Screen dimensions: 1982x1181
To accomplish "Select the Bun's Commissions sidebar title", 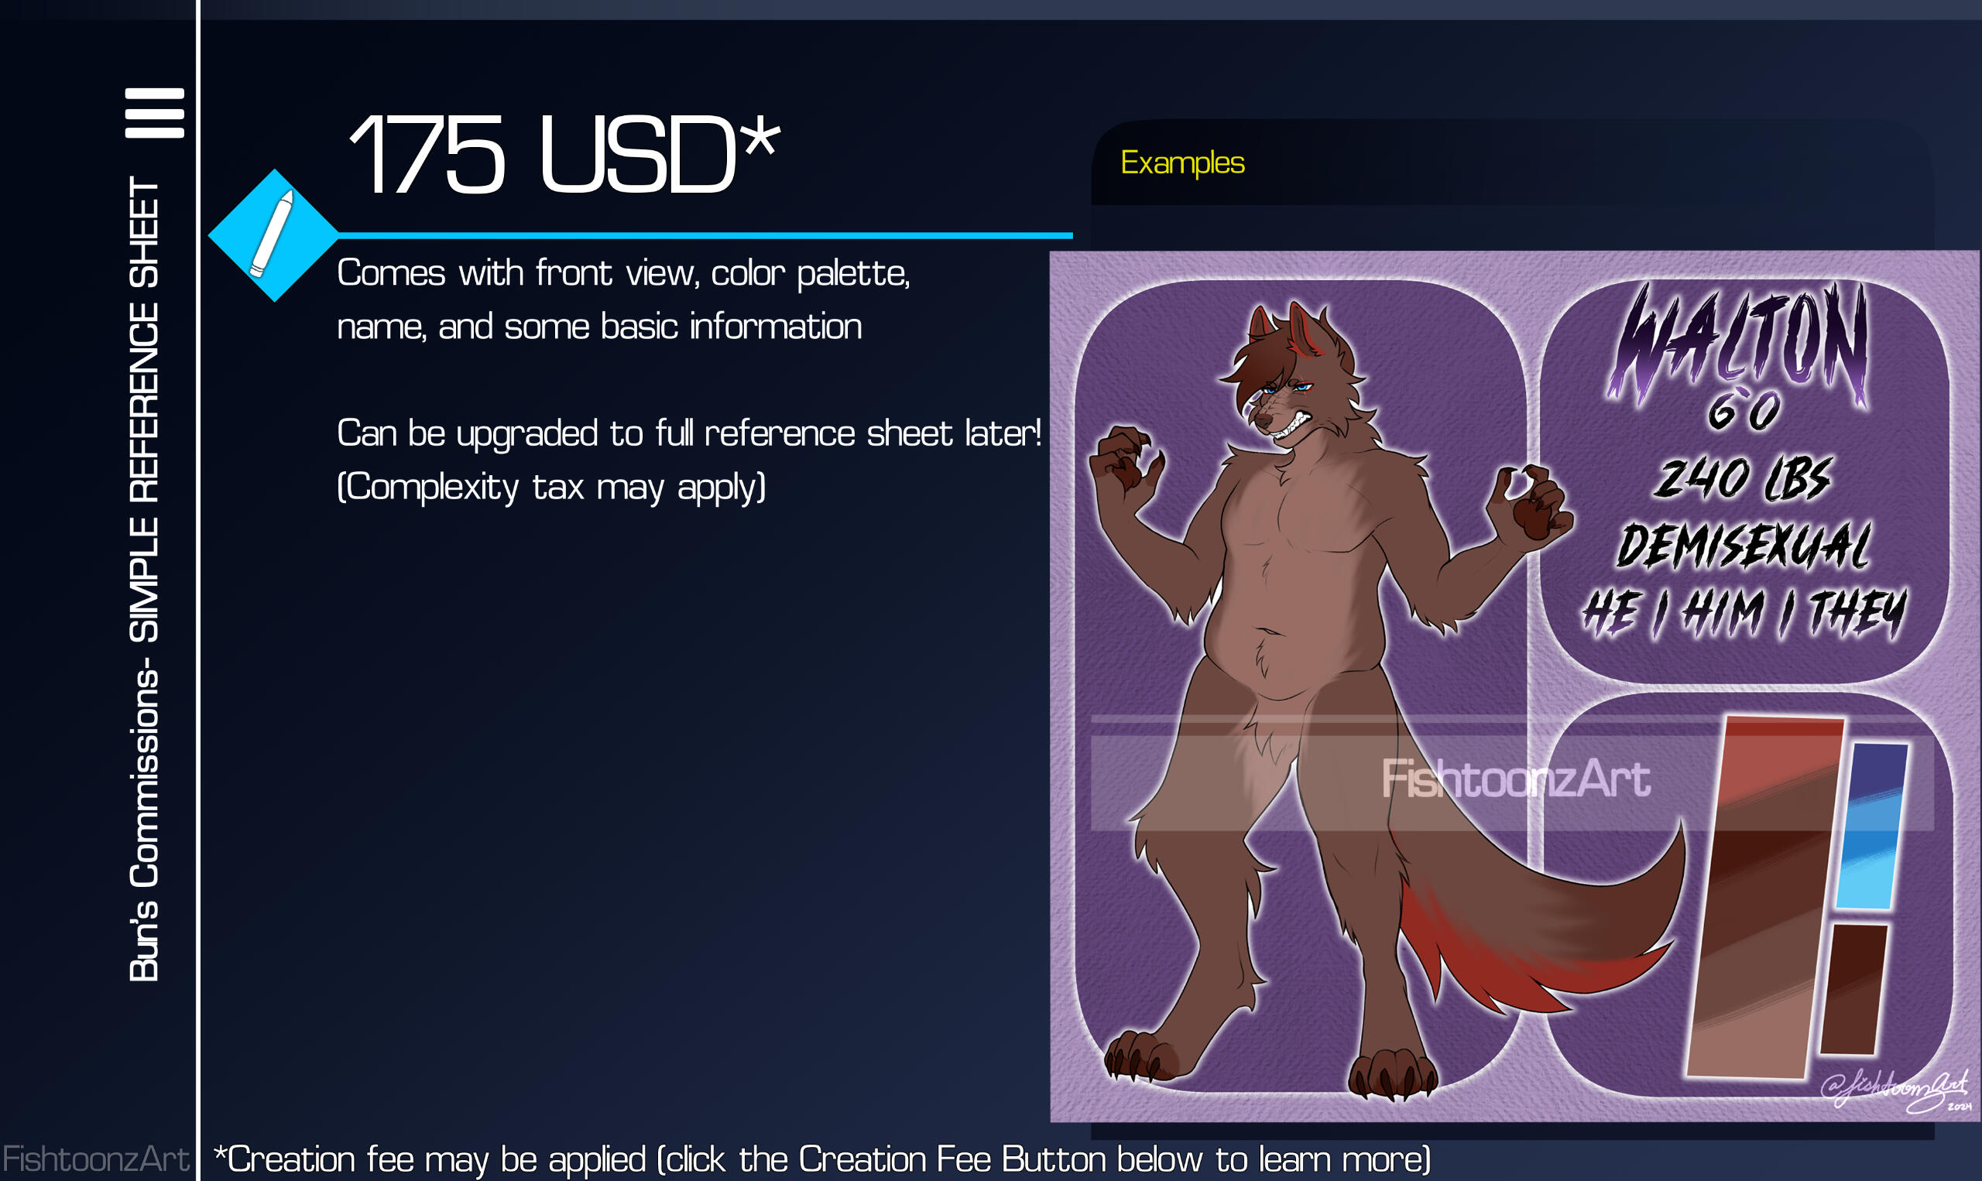I will (x=144, y=579).
